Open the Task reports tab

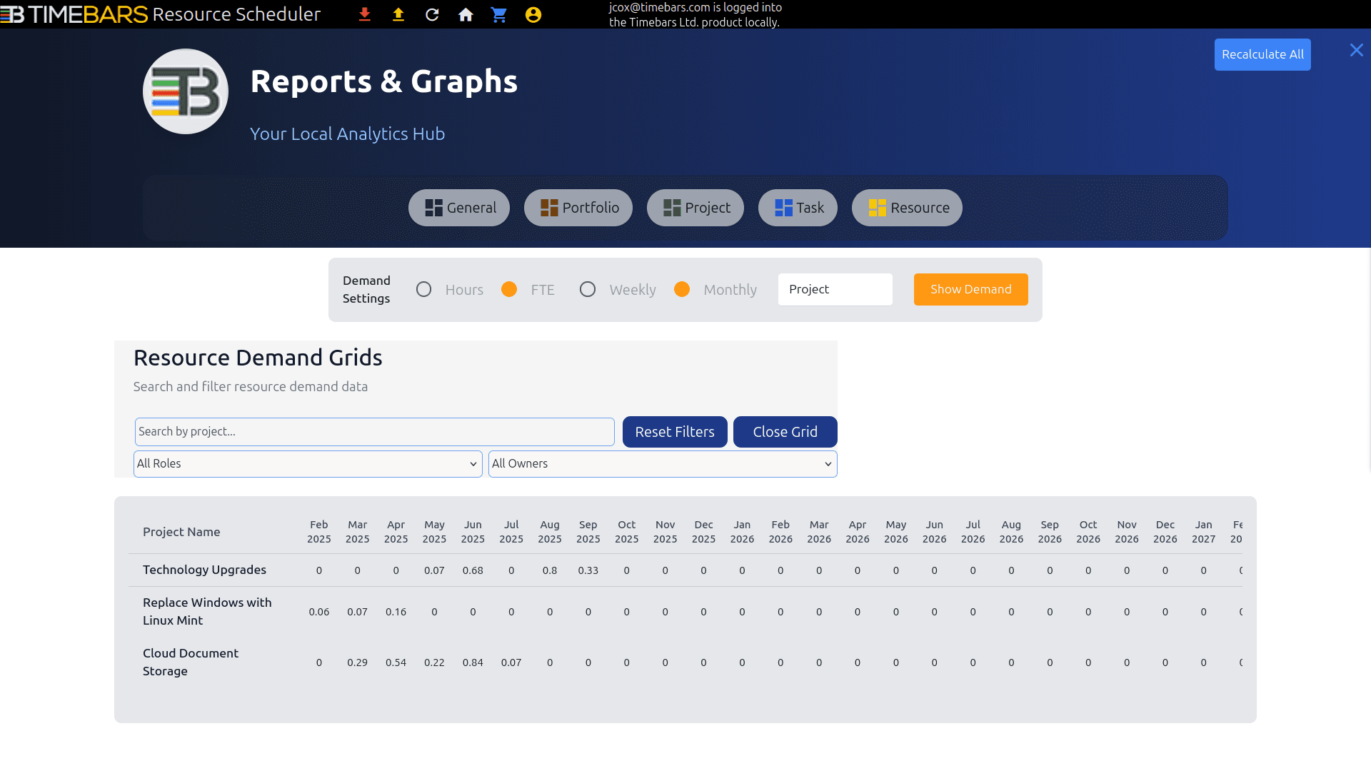[798, 208]
